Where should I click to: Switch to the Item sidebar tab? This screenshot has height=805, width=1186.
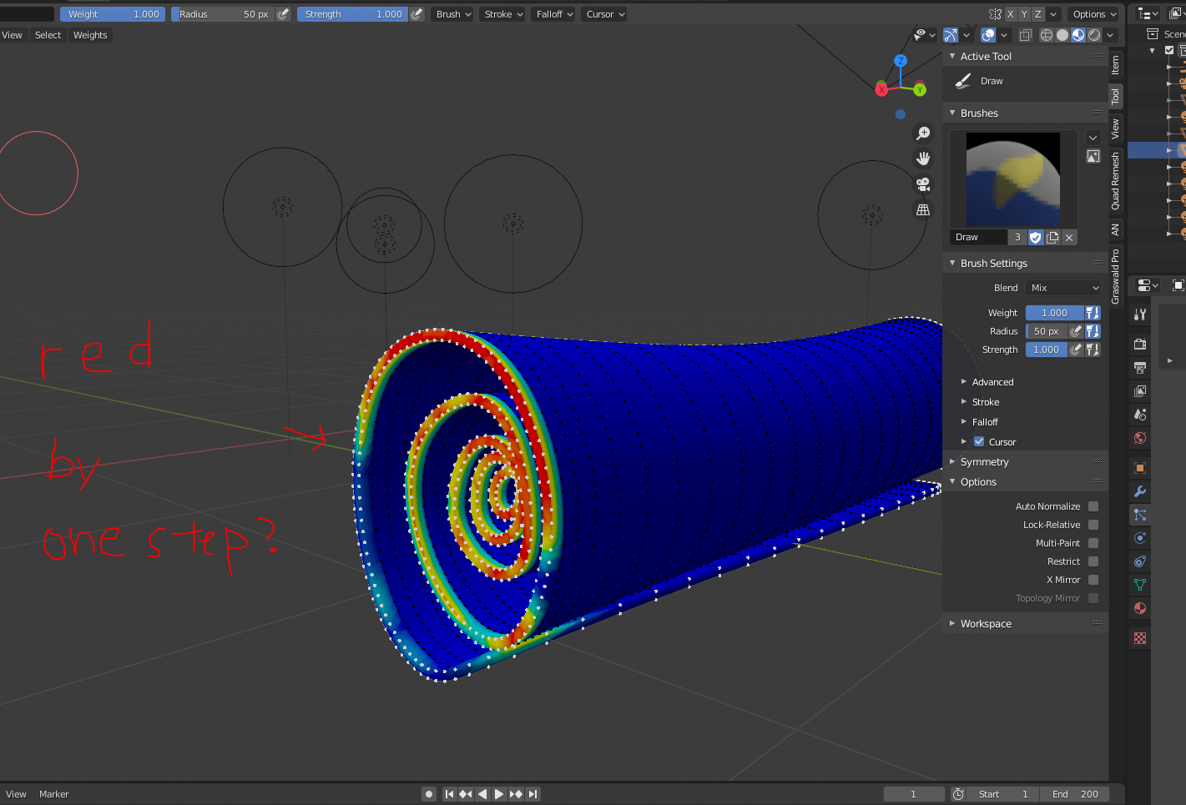click(1116, 67)
